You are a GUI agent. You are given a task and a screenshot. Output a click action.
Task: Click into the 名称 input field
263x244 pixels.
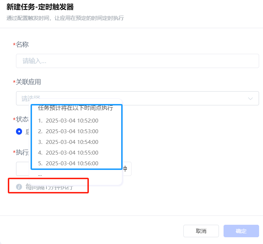click(x=137, y=61)
